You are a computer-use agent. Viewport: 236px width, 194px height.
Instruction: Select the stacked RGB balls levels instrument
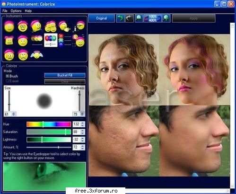coord(65,40)
